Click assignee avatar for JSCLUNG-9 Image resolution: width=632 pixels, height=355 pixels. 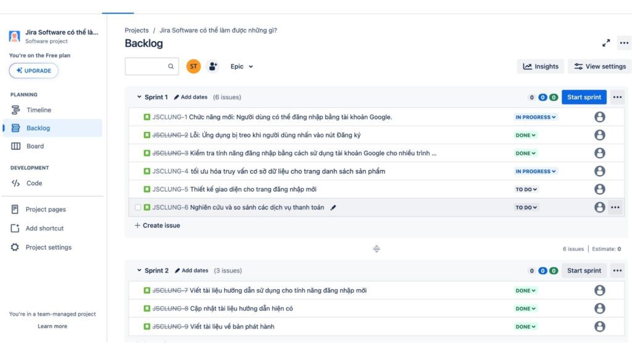click(600, 327)
